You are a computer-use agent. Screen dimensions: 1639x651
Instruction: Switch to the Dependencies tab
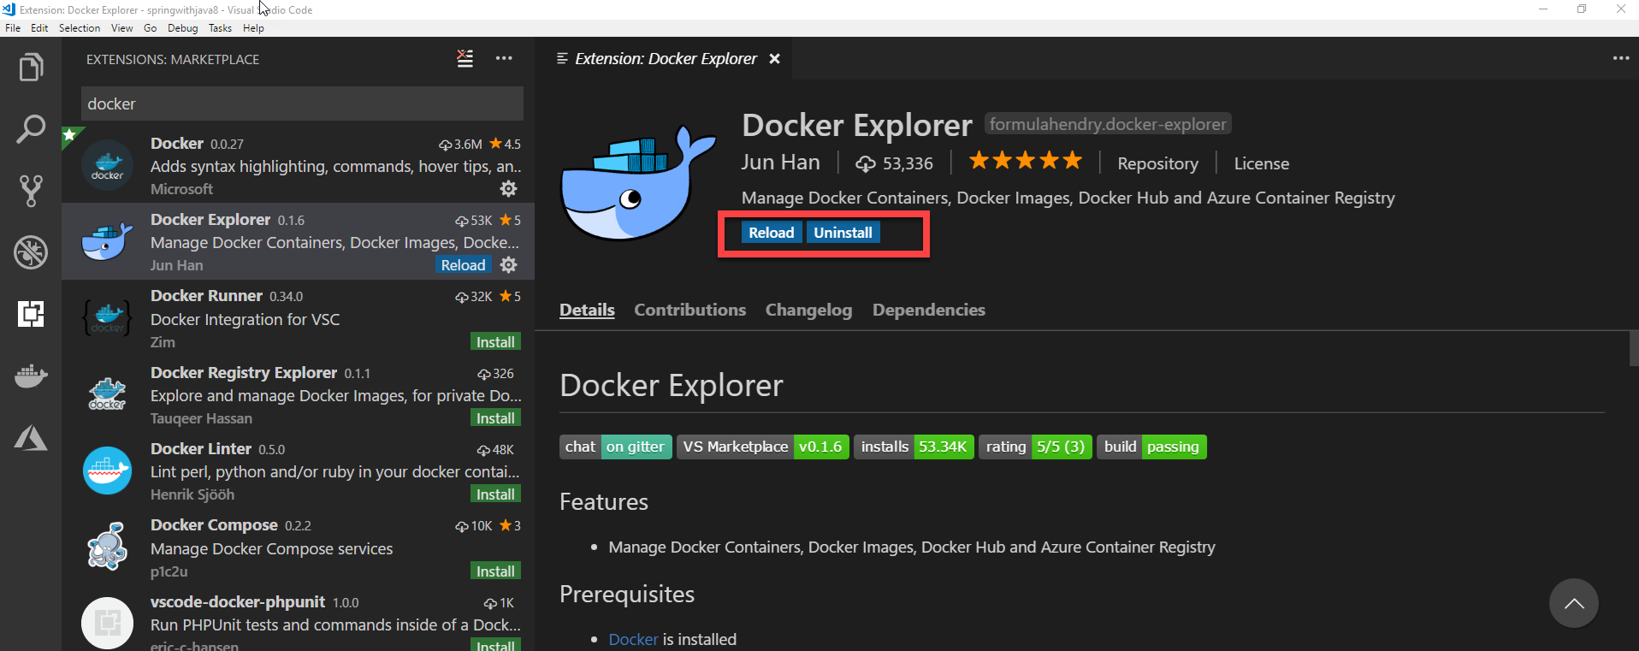pyautogui.click(x=928, y=310)
